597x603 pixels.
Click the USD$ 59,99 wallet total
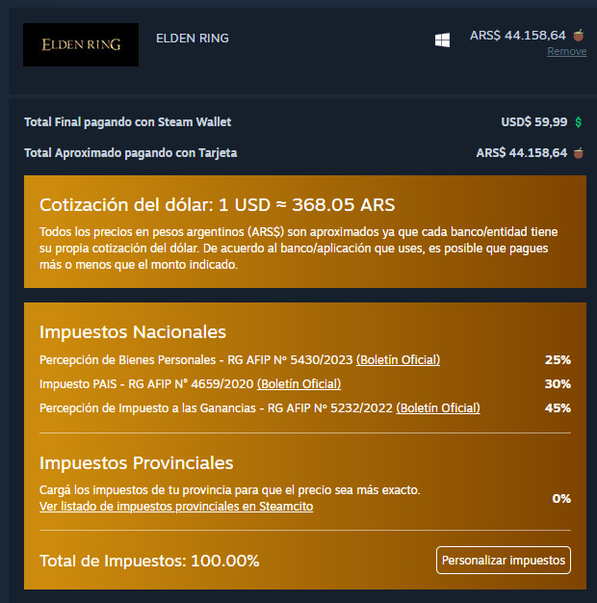[534, 122]
